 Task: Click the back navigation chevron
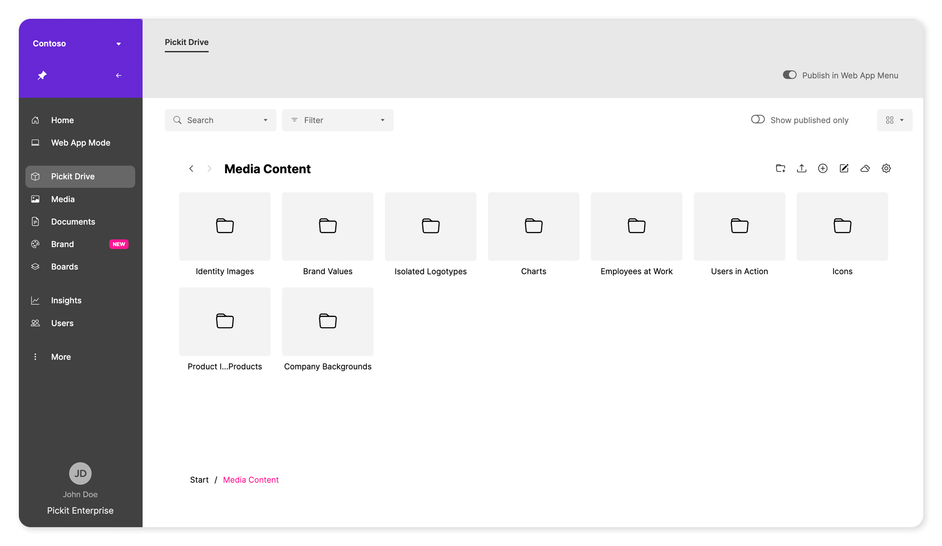pyautogui.click(x=191, y=169)
